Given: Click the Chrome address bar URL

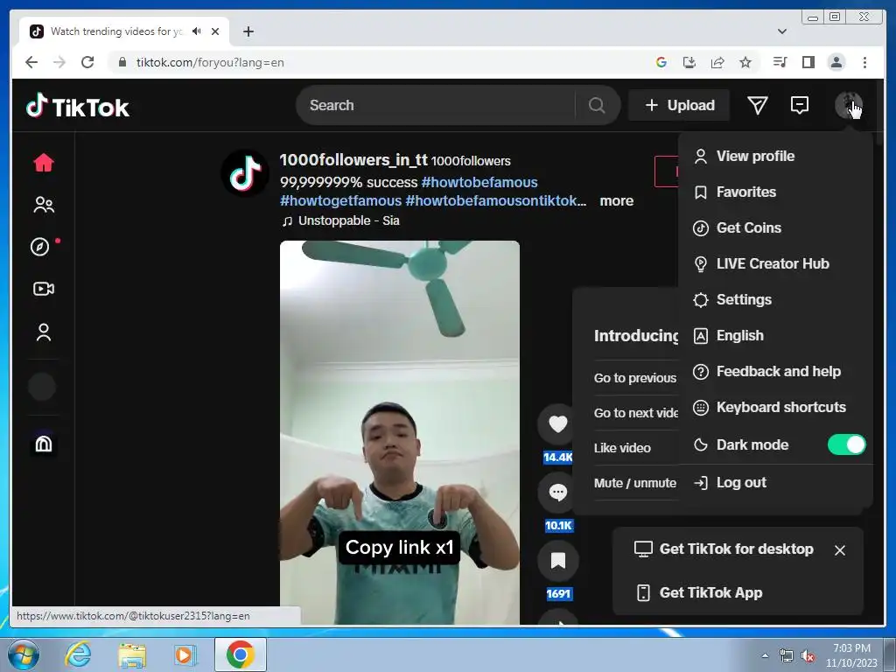Looking at the screenshot, I should (x=210, y=62).
